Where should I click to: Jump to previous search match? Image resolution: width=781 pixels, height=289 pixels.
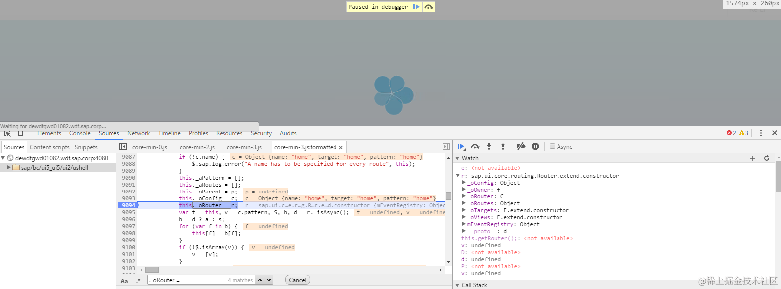(x=260, y=280)
